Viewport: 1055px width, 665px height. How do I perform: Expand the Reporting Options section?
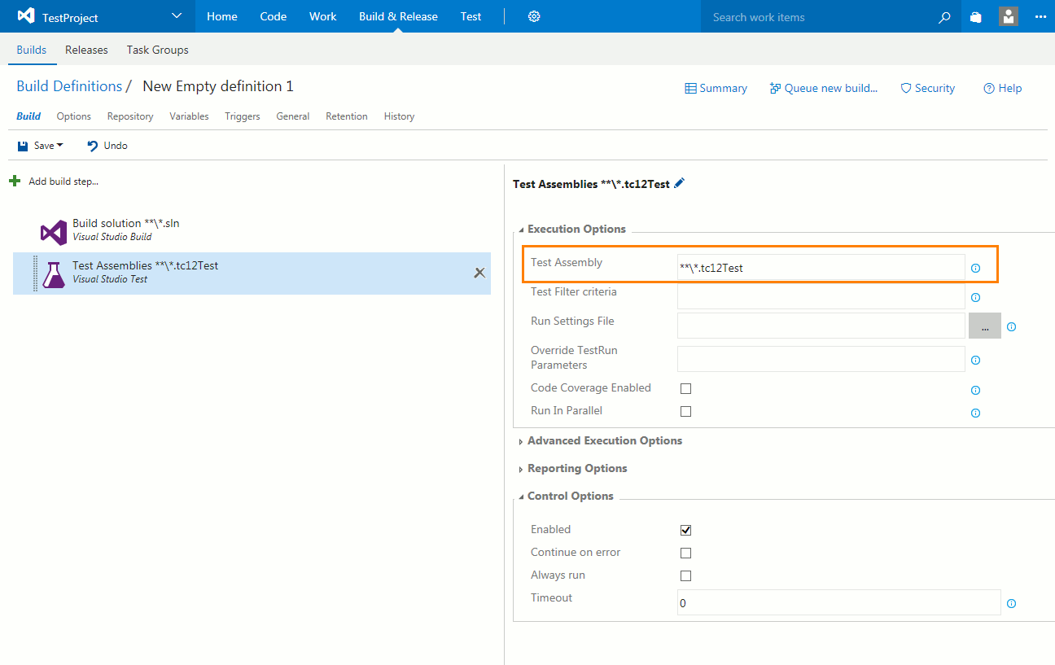pos(576,469)
